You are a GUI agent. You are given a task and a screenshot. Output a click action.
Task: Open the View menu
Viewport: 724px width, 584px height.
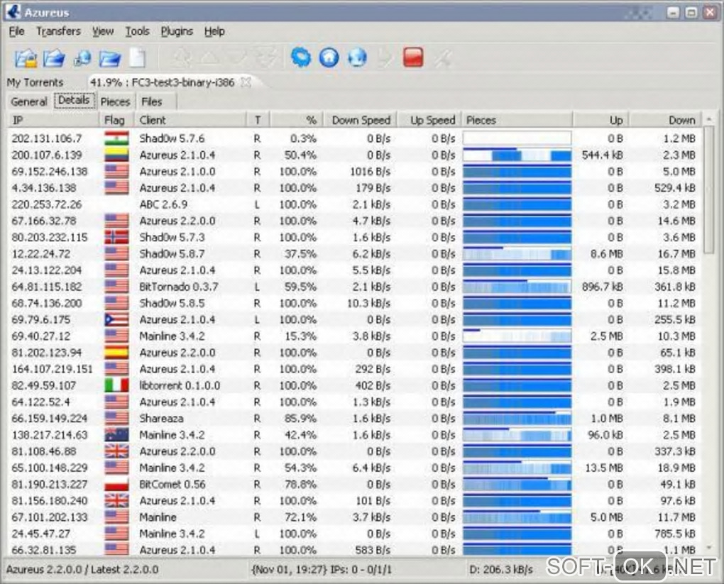point(102,31)
